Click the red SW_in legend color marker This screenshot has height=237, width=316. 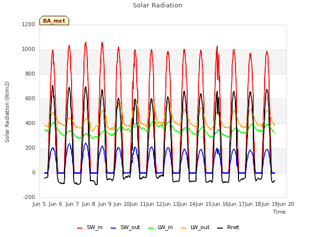click(80, 228)
